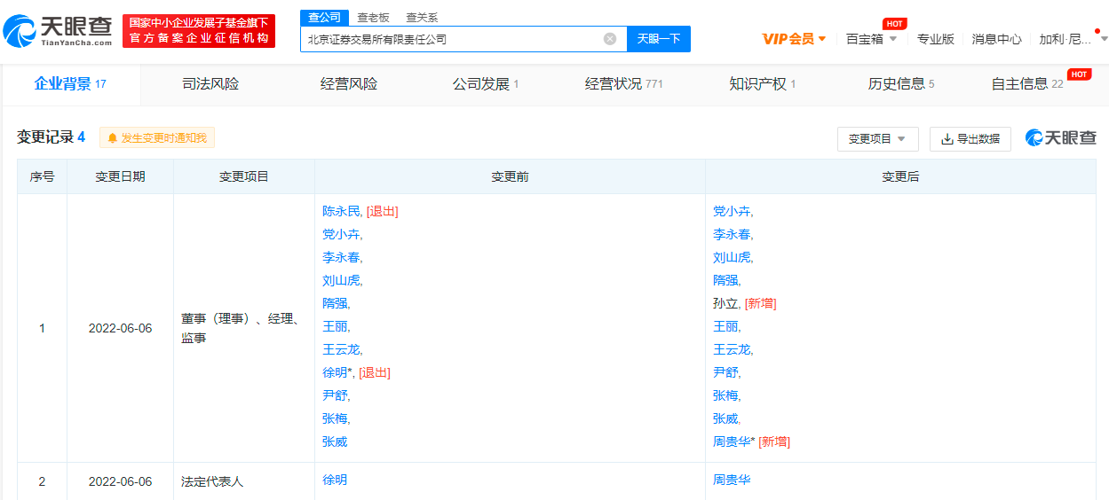Click the 变更项目 column header
The height and width of the screenshot is (500, 1109).
coord(244,176)
